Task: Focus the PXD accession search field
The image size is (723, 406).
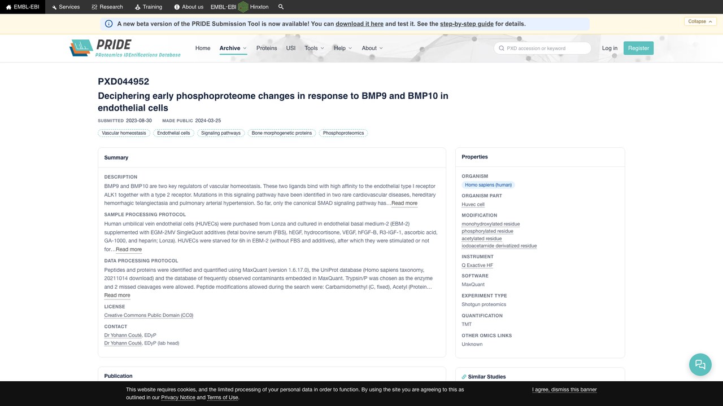Action: click(542, 48)
